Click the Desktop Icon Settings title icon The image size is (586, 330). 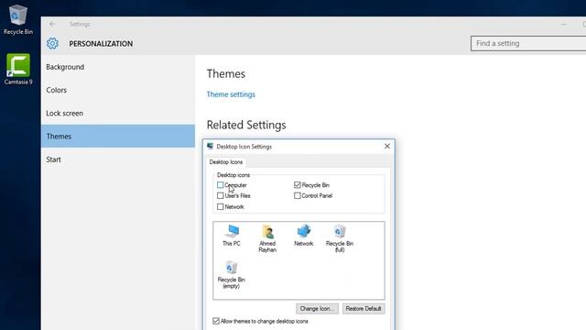[x=210, y=147]
